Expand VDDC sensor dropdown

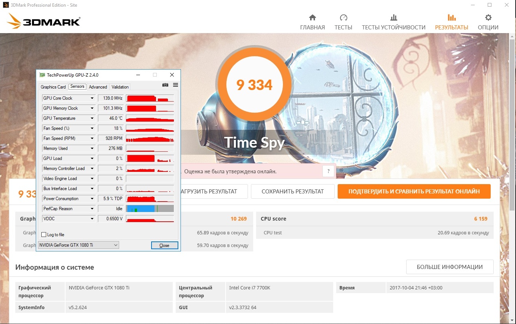pos(92,219)
